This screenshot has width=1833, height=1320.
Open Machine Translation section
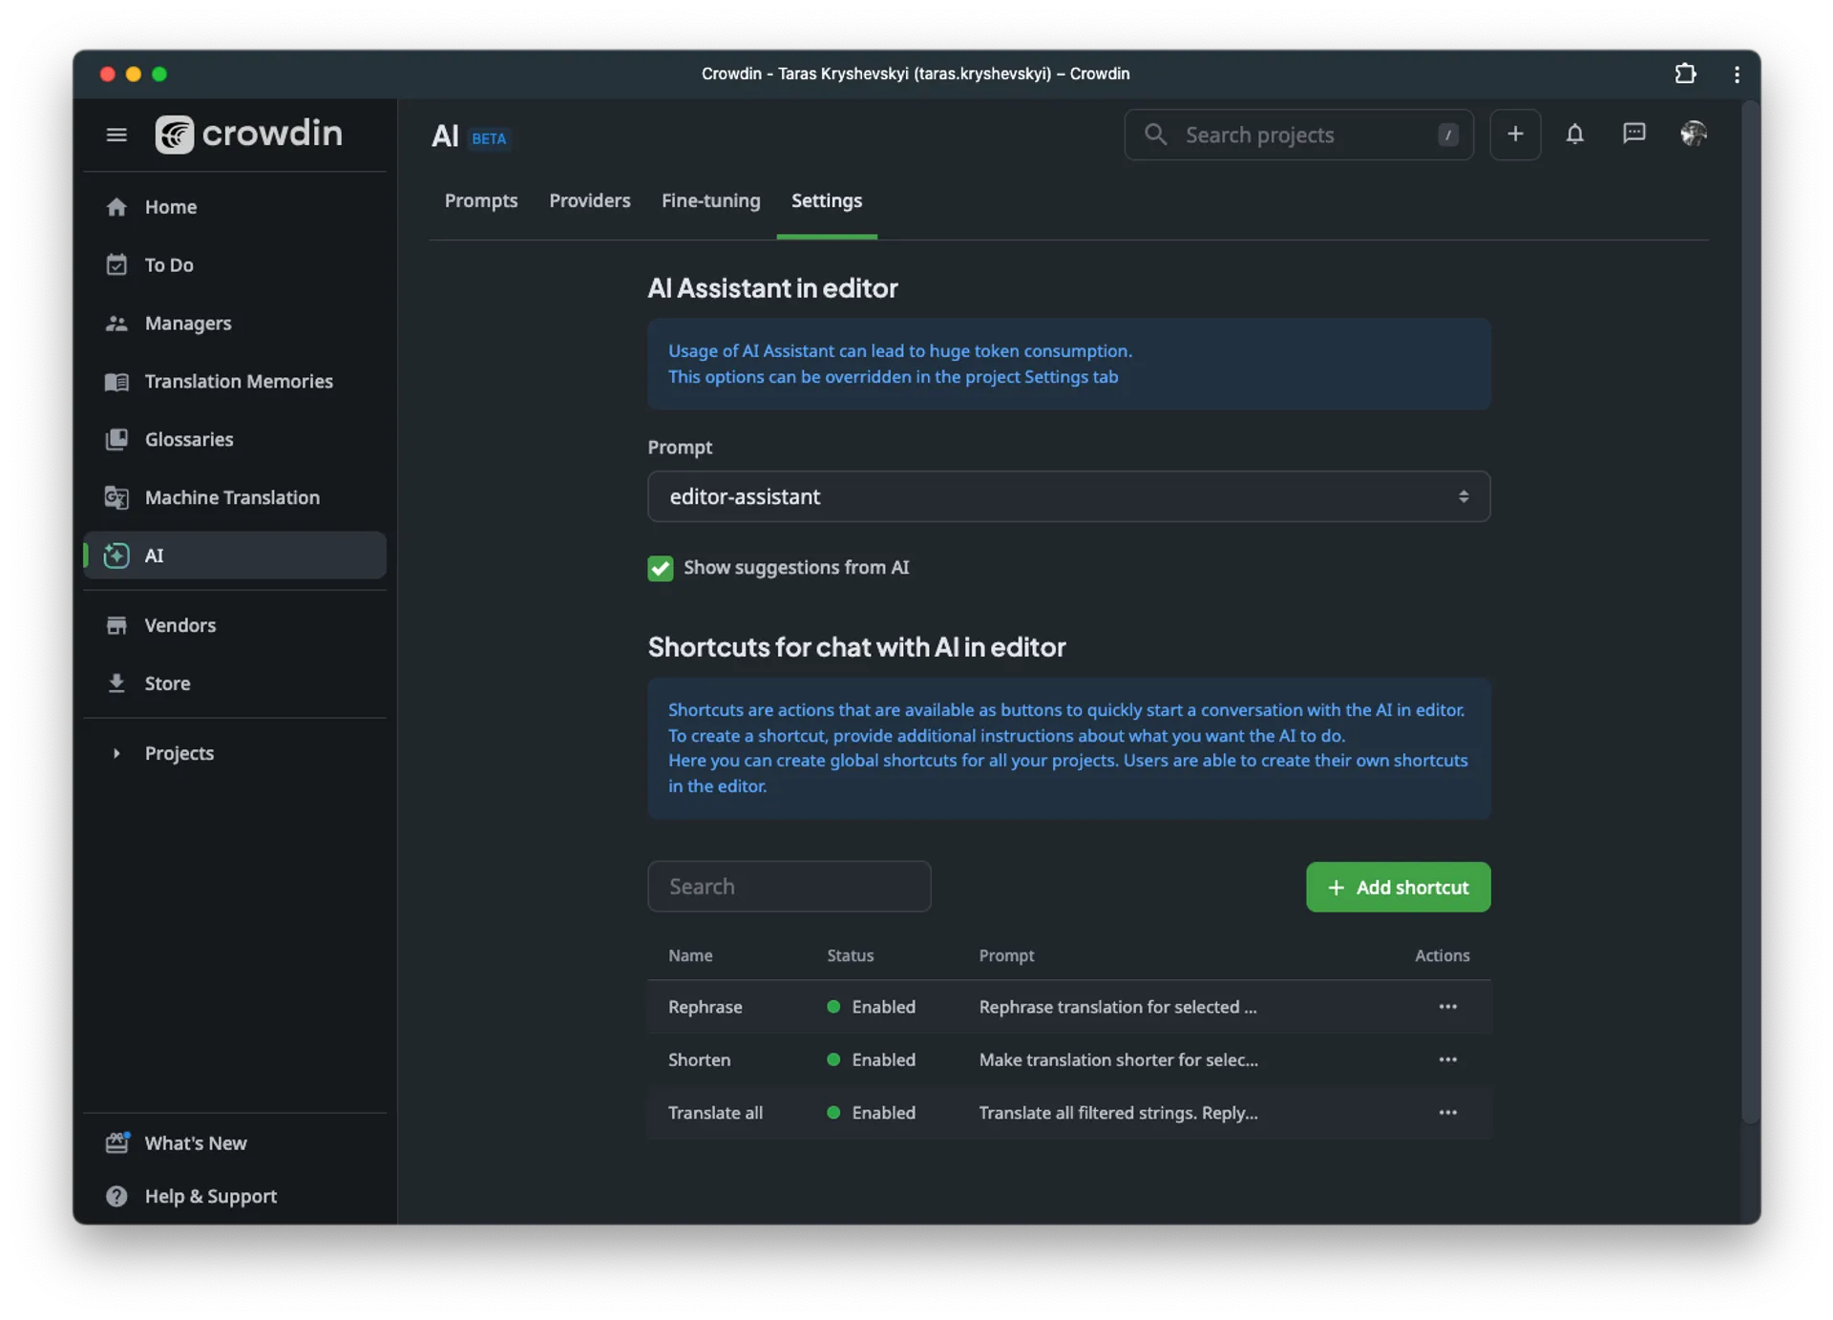pyautogui.click(x=235, y=498)
